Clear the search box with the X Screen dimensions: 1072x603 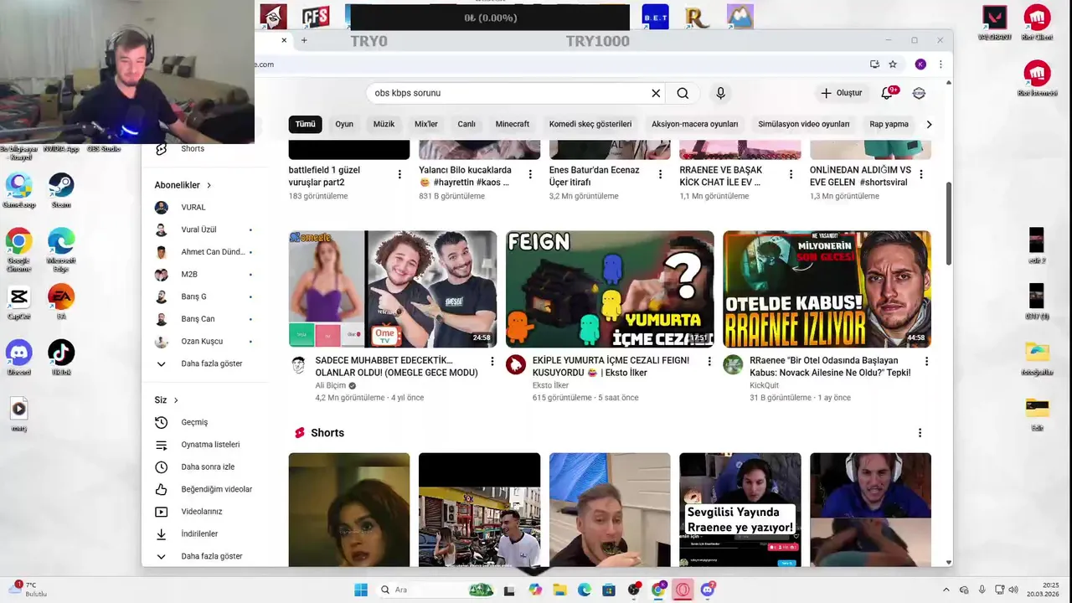[x=656, y=93]
